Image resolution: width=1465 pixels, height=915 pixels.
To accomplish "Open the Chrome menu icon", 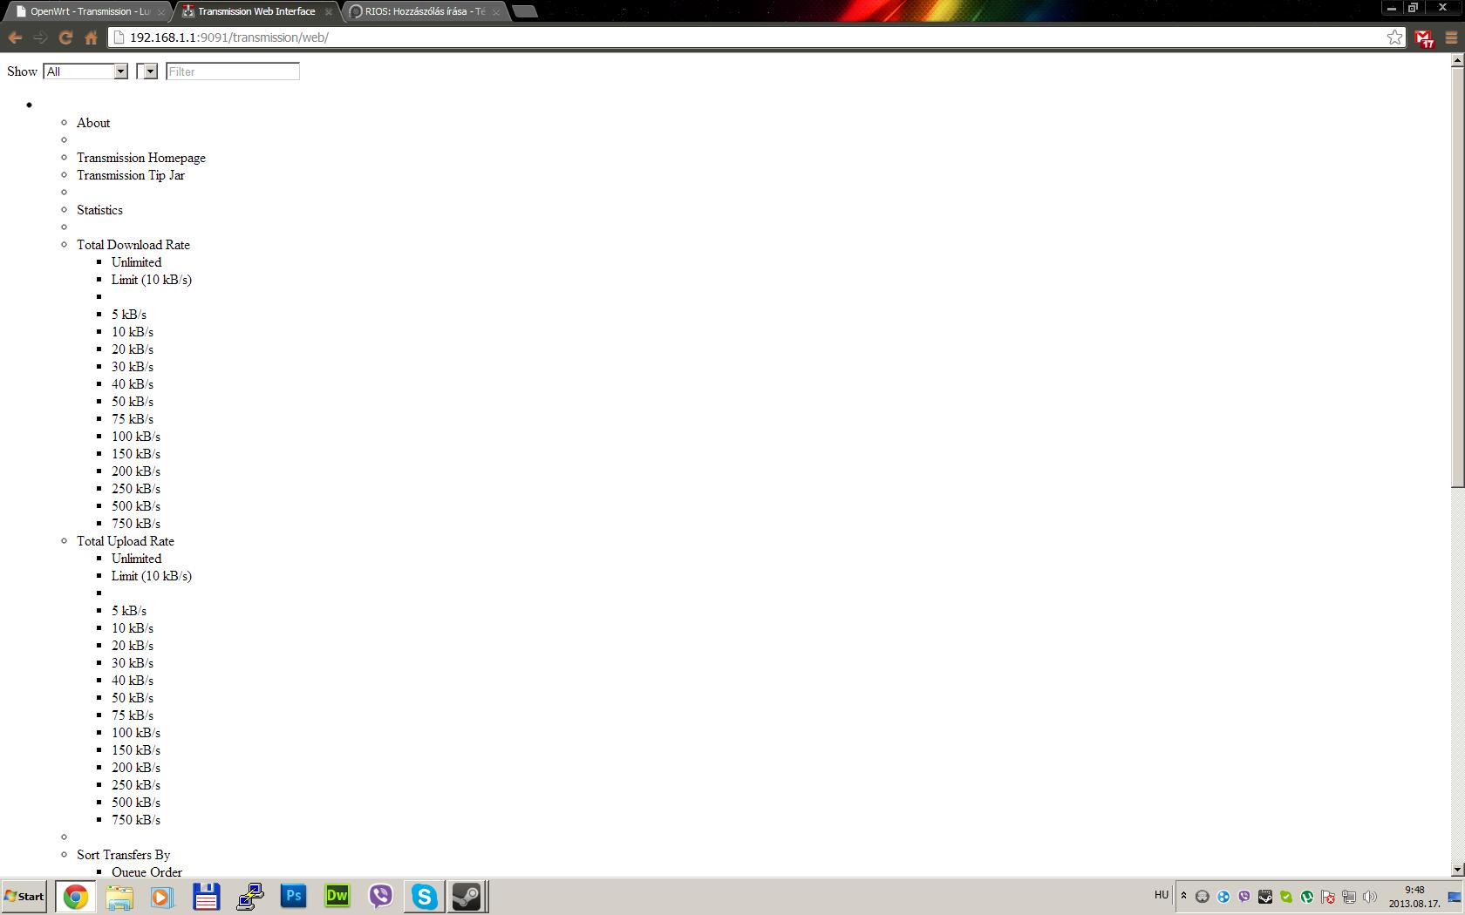I will 1451,37.
